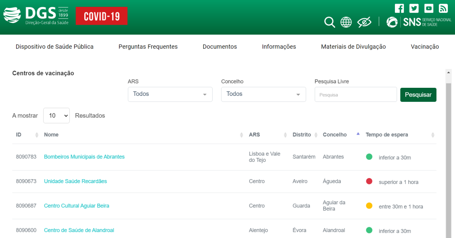Open Dispositivo de Saúde Pública menu
This screenshot has height=238, width=455.
(x=54, y=47)
